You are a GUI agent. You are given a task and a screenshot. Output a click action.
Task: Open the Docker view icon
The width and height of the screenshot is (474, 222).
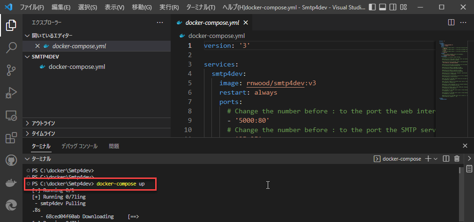click(x=11, y=183)
